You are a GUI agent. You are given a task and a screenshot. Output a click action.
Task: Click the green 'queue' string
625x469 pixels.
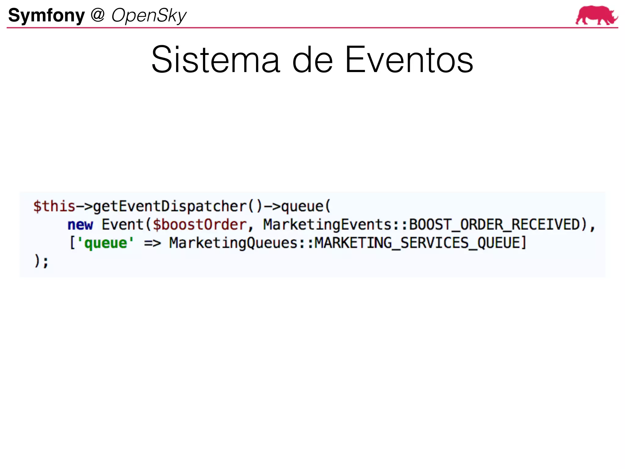coord(106,243)
